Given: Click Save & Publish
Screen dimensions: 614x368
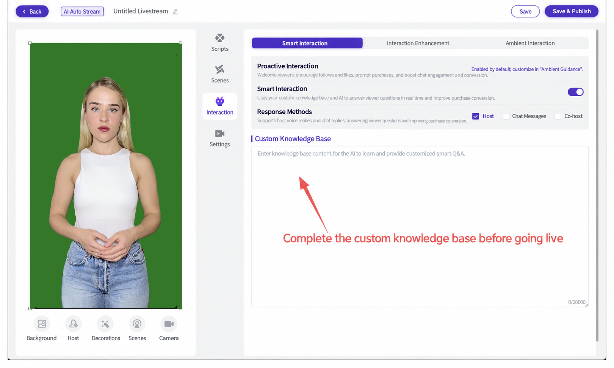Looking at the screenshot, I should [x=572, y=11].
